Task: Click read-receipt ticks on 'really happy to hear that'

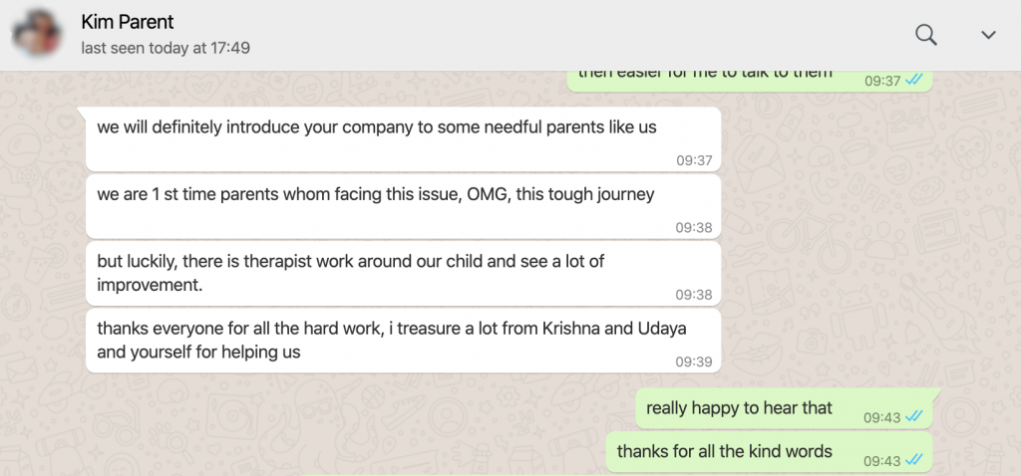Action: pos(914,417)
